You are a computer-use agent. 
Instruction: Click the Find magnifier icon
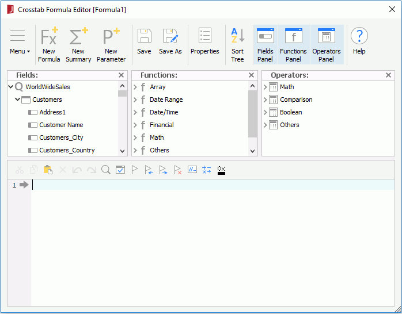pos(105,170)
